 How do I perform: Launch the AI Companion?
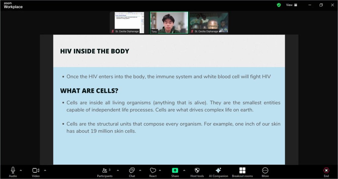click(x=219, y=172)
